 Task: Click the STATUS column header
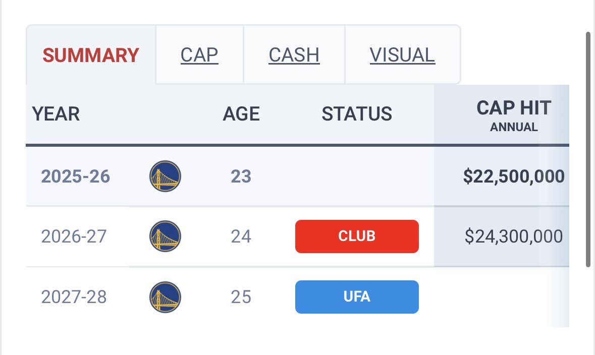tap(357, 114)
